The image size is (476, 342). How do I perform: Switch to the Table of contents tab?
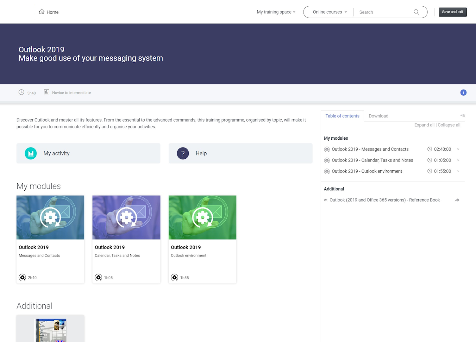[x=342, y=116]
